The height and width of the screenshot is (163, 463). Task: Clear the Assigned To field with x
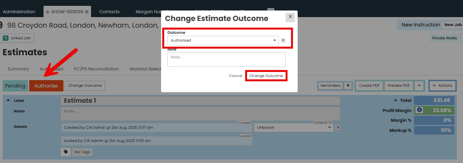(x=338, y=128)
